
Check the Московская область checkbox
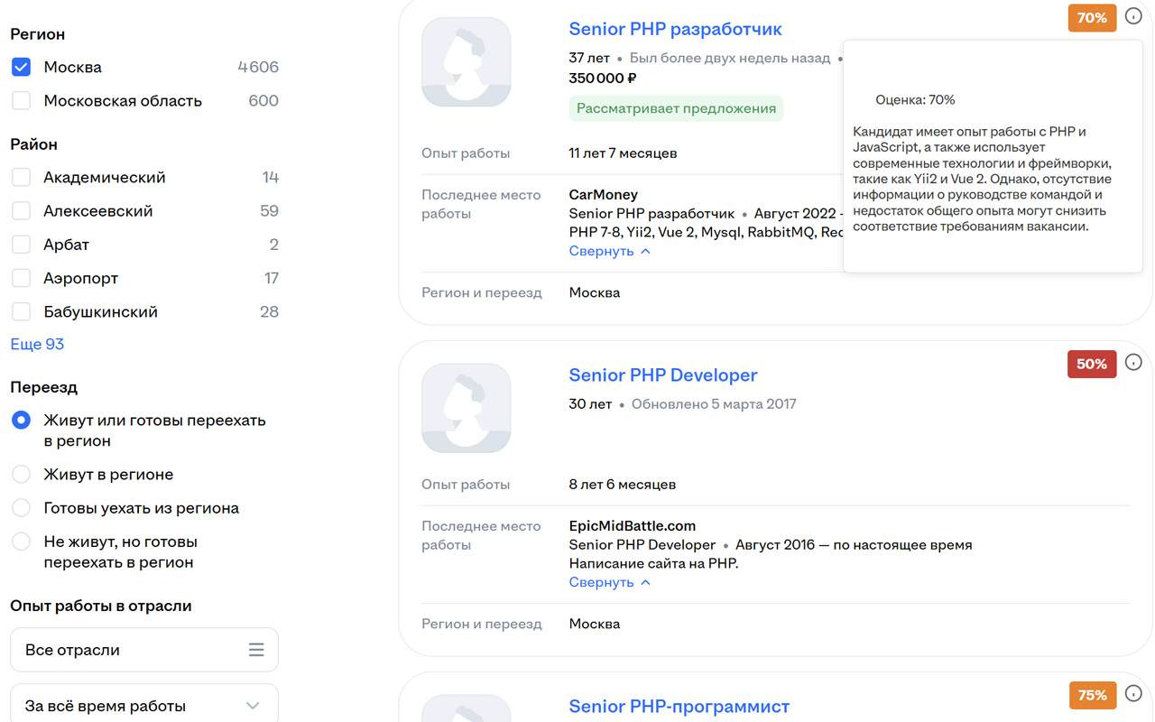click(21, 100)
